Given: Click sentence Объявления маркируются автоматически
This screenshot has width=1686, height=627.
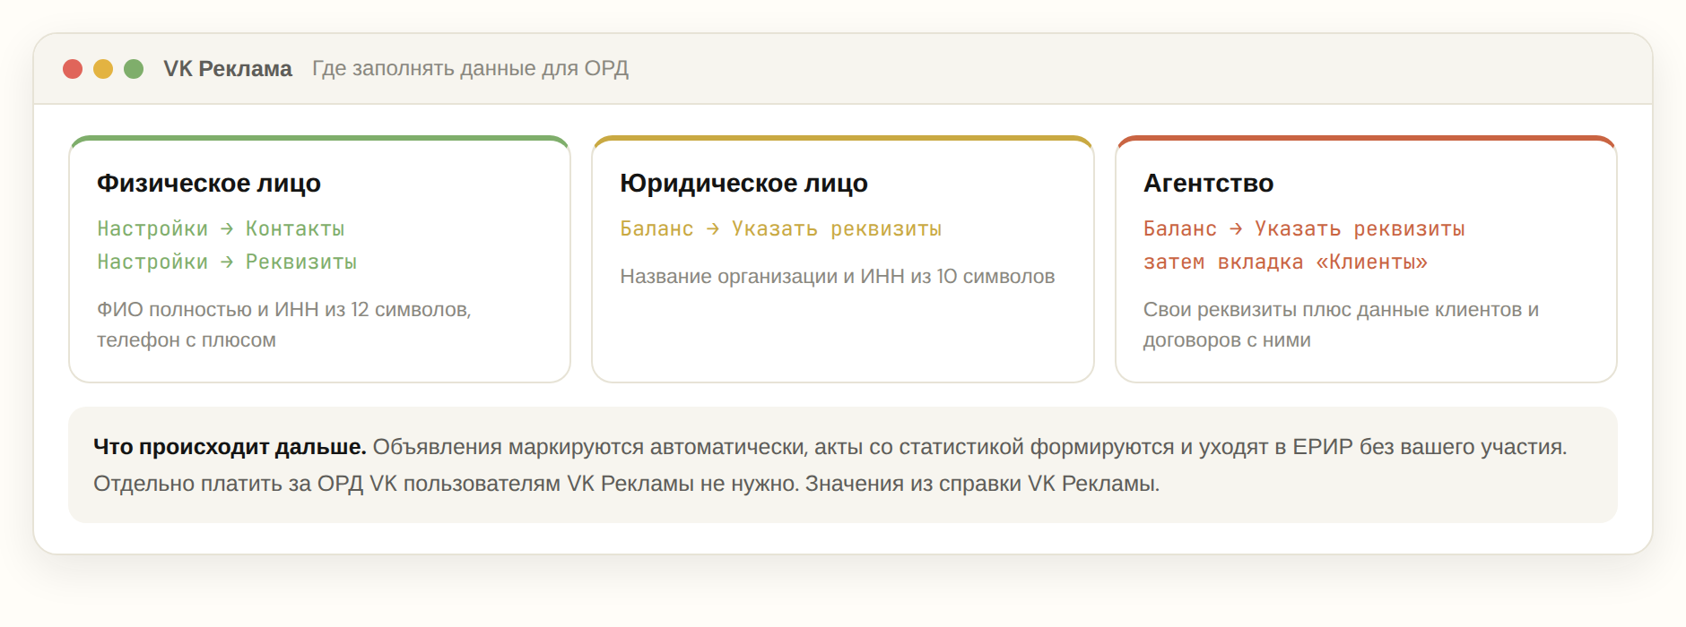Looking at the screenshot, I should point(588,447).
